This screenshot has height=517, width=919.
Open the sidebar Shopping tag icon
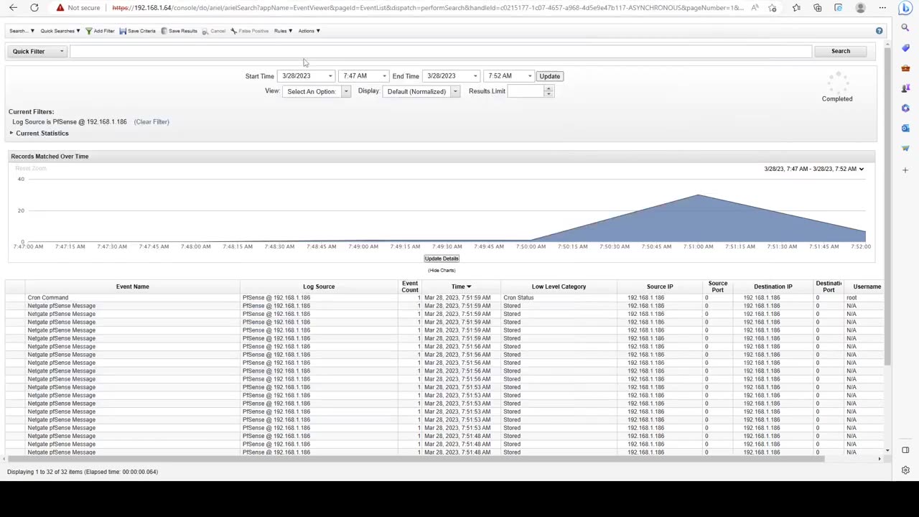(x=905, y=48)
